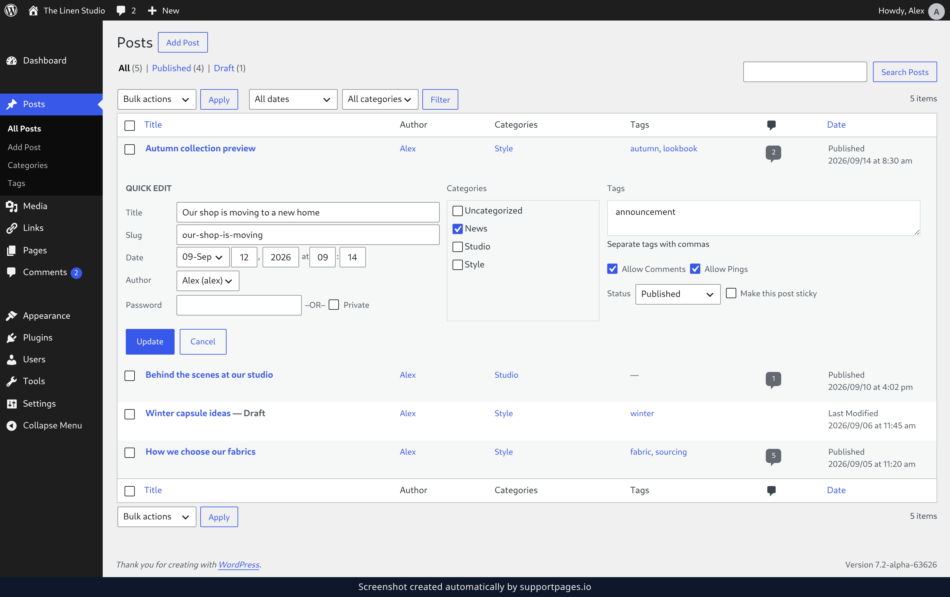Screen dimensions: 950x597
Task: Click the Tools wrench icon
Action: (12, 381)
